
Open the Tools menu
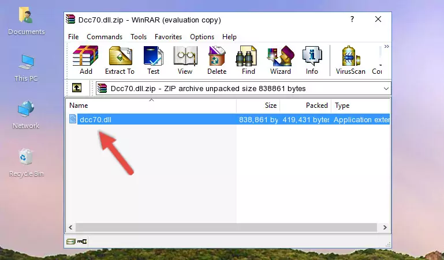[139, 37]
